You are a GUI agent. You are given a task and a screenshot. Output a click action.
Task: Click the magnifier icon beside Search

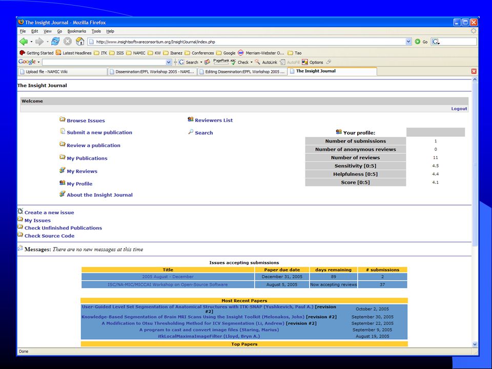click(191, 132)
